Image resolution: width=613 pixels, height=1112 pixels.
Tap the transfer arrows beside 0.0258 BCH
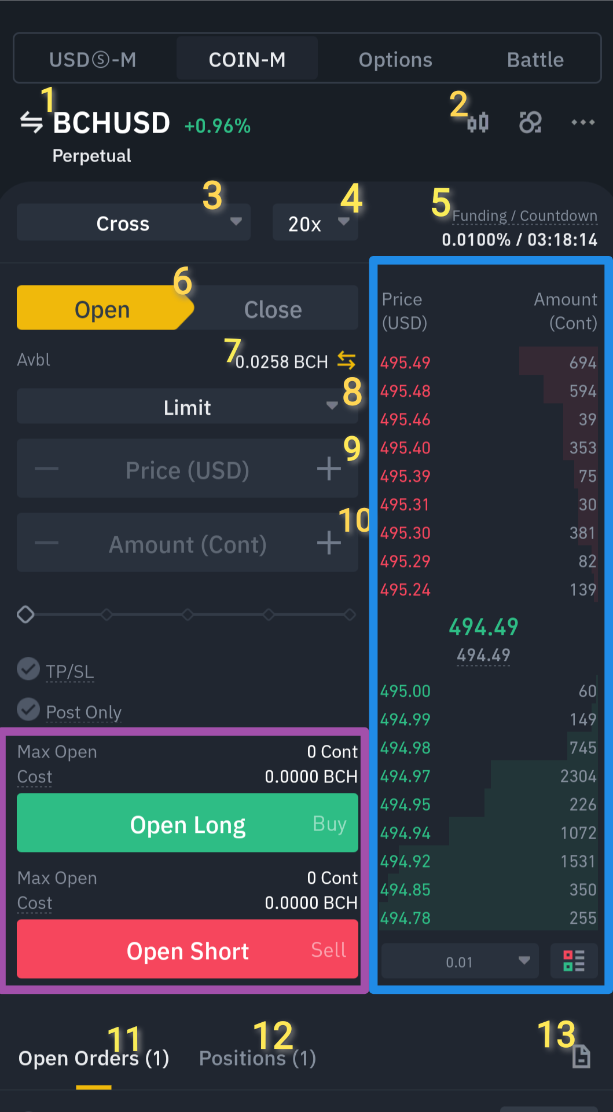click(347, 360)
